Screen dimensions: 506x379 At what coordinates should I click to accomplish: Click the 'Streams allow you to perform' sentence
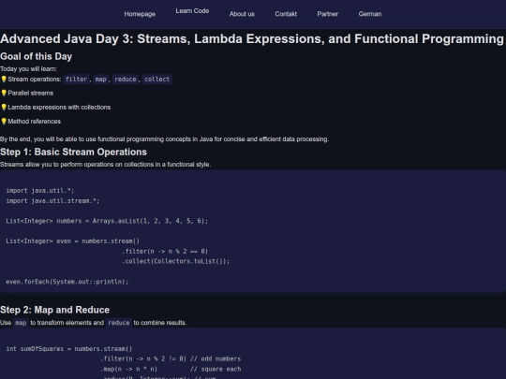coord(105,165)
